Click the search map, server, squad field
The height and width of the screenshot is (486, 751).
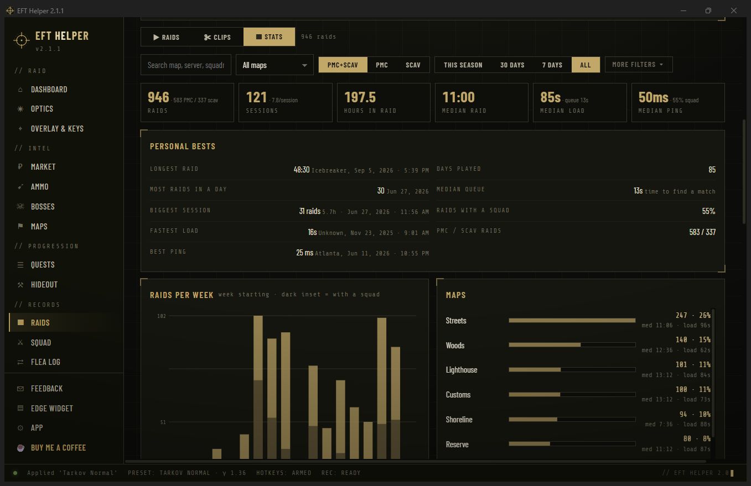point(186,65)
